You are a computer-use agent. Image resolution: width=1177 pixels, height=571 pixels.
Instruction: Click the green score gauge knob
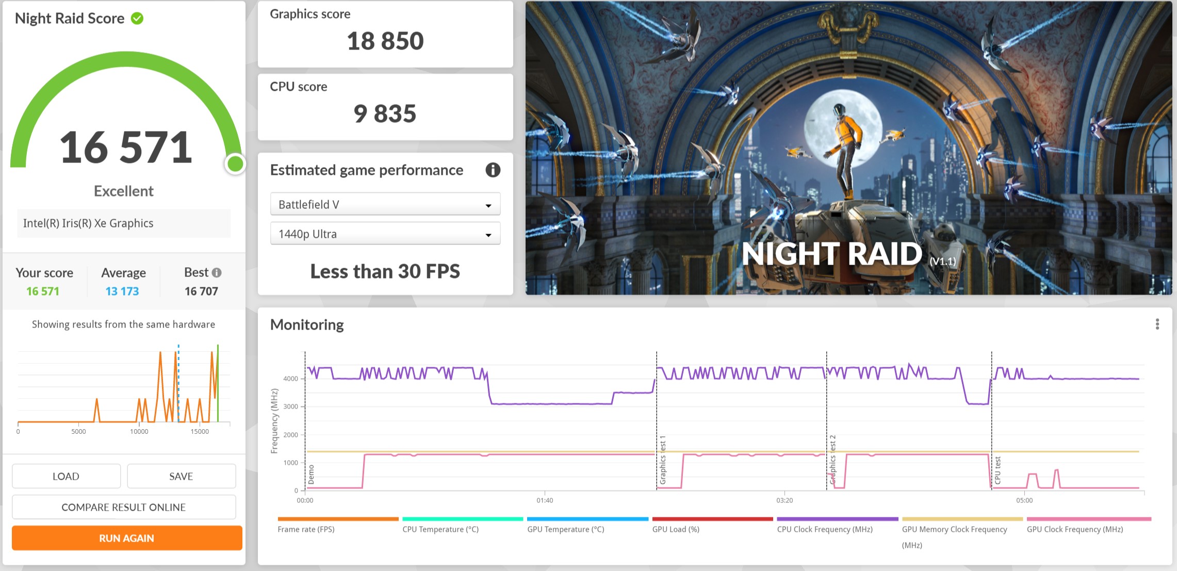pyautogui.click(x=235, y=164)
